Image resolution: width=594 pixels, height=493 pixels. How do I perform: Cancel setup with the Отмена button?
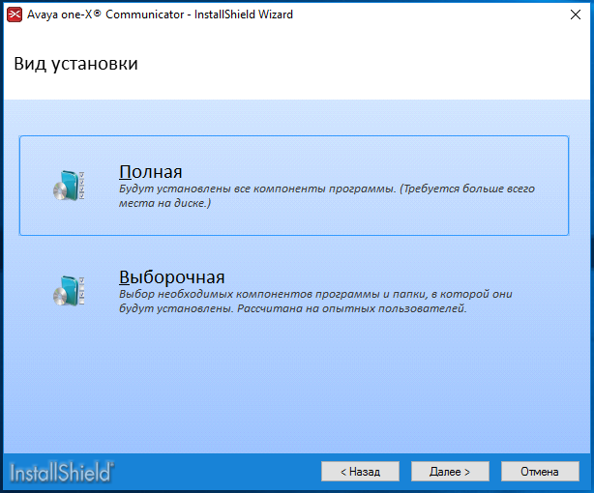(x=540, y=472)
